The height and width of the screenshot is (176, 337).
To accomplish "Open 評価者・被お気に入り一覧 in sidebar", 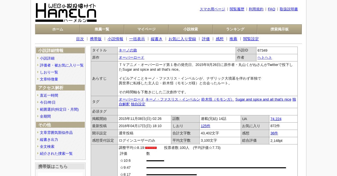I will coord(62,65).
